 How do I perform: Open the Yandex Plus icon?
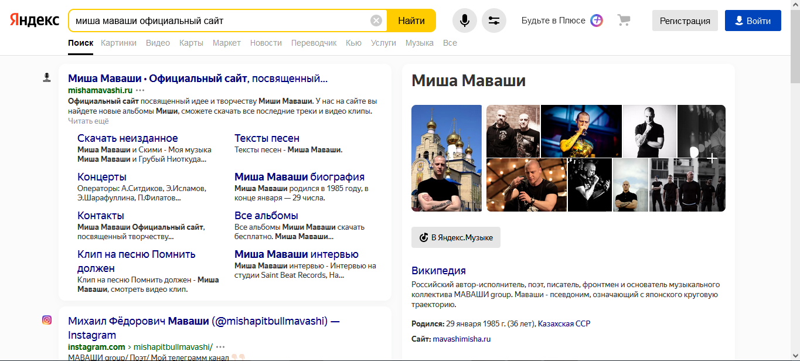pyautogui.click(x=597, y=21)
